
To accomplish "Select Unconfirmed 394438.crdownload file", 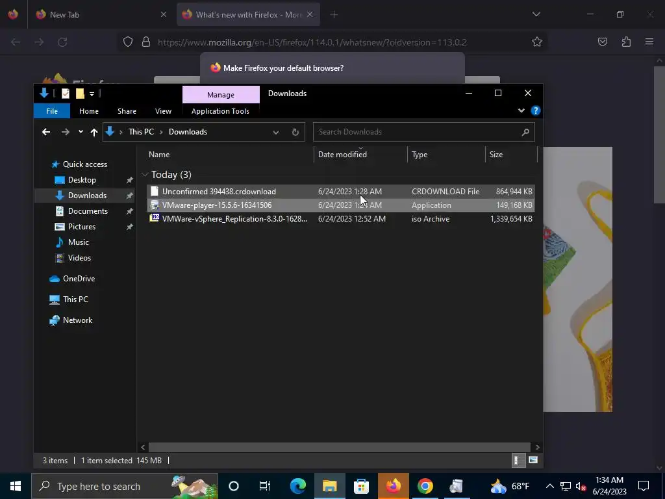I will tap(340, 192).
